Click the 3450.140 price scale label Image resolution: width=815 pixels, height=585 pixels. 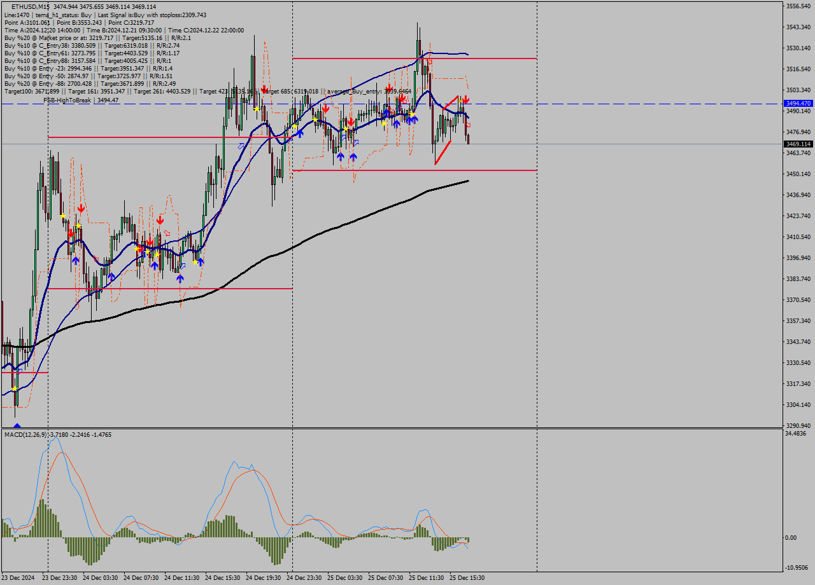tap(798, 174)
